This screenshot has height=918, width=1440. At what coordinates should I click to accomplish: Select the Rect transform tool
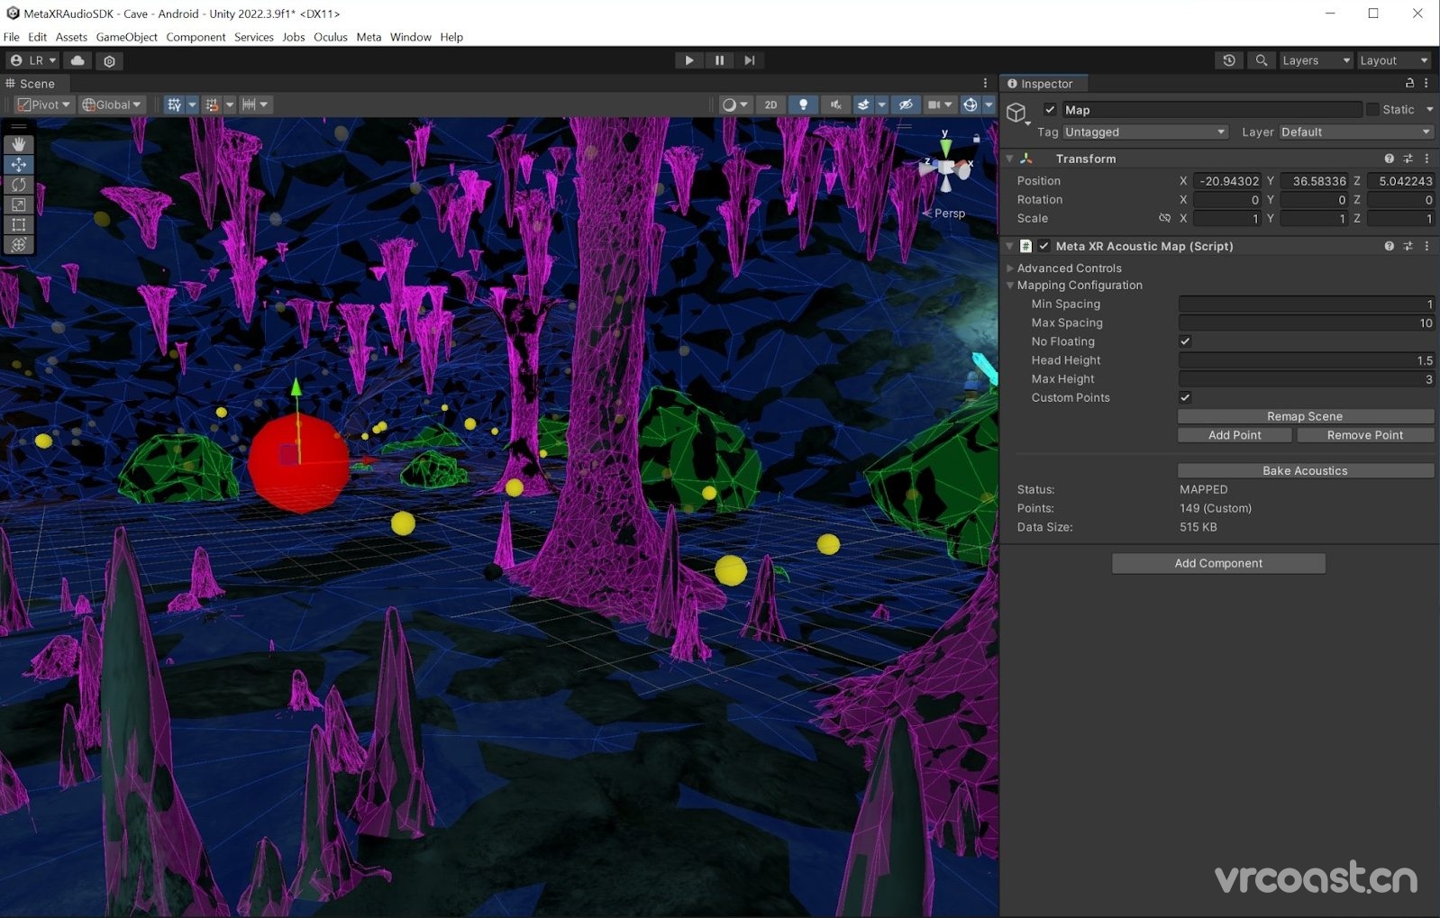tap(18, 224)
